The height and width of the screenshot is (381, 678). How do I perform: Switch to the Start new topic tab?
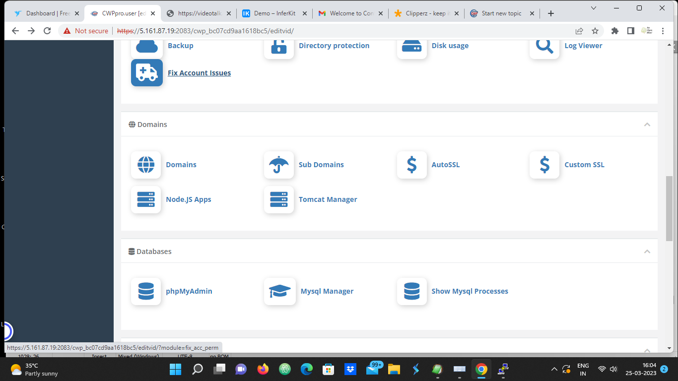tap(503, 13)
